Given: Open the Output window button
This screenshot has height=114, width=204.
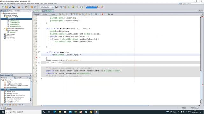Looking at the screenshot, I should tap(8, 108).
